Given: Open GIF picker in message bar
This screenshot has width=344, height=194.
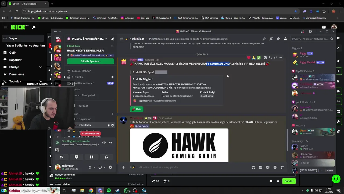Looking at the screenshot, I should [x=261, y=167].
